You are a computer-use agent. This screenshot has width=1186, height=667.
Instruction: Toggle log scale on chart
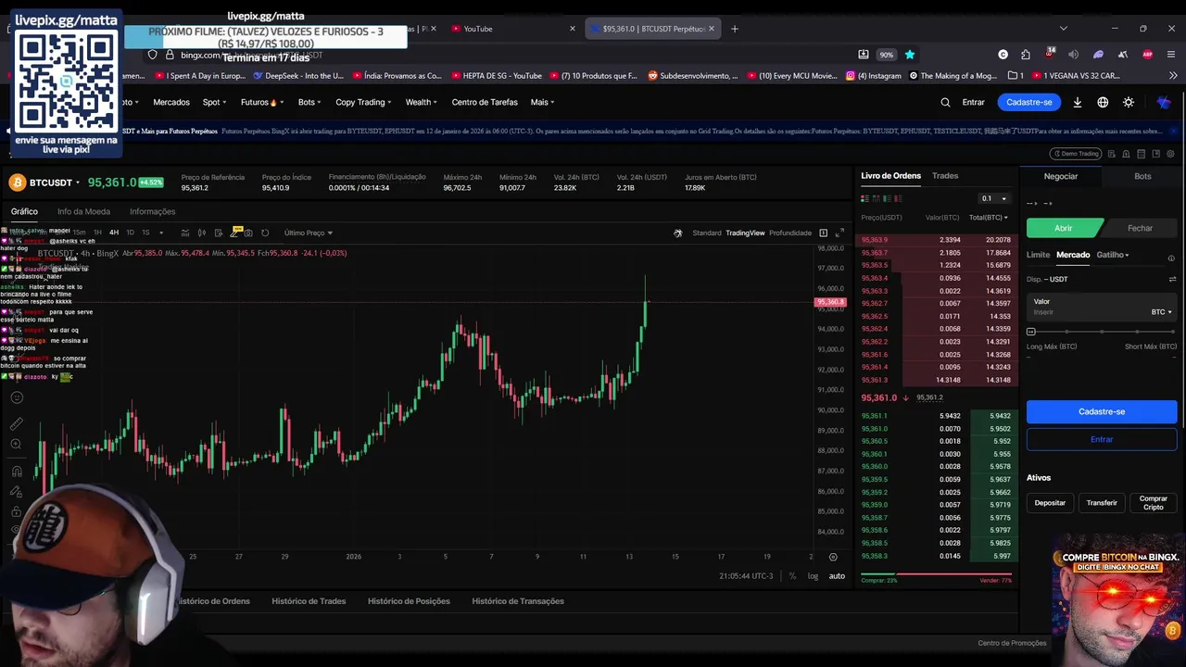813,576
